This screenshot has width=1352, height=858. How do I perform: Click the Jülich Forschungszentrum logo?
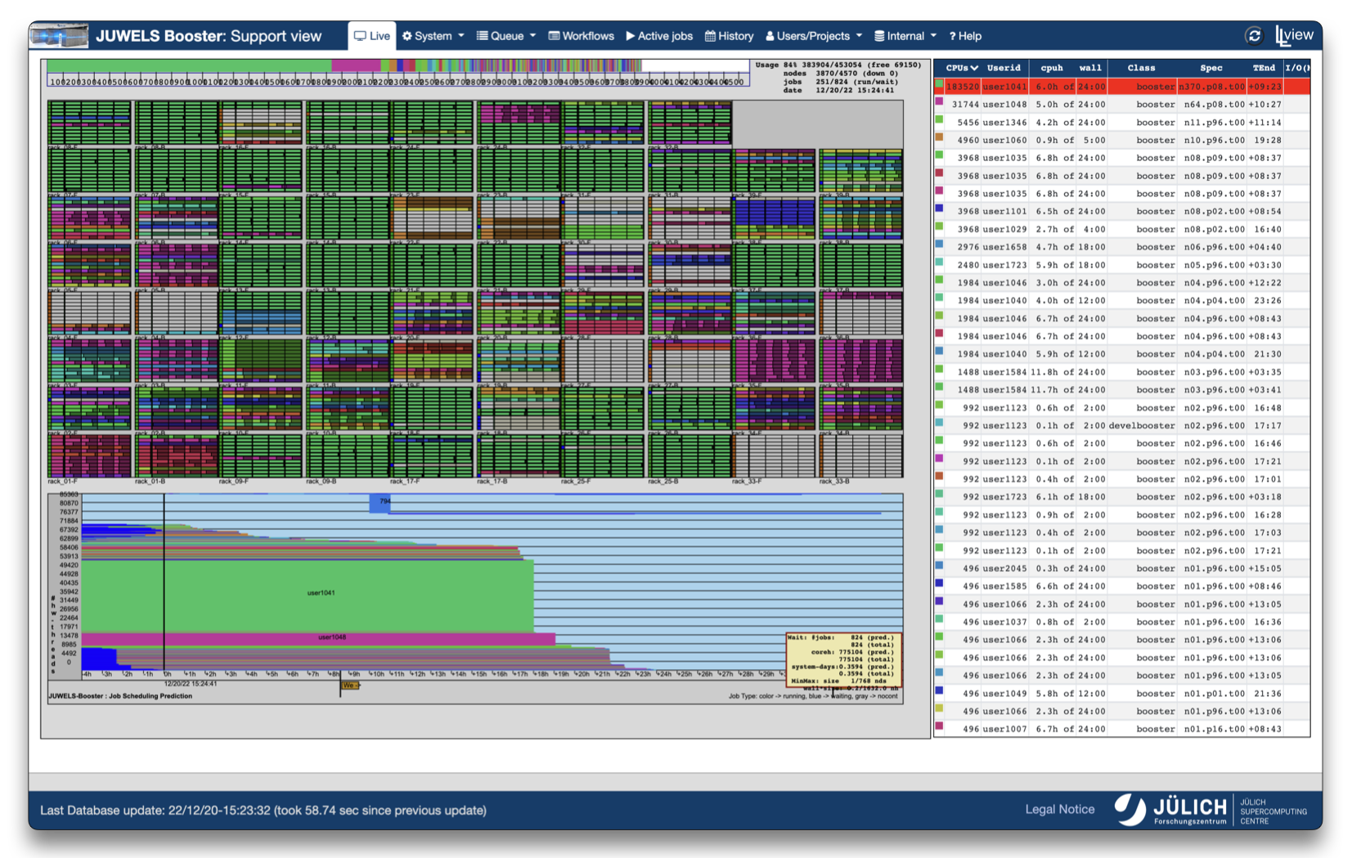coord(1171,810)
